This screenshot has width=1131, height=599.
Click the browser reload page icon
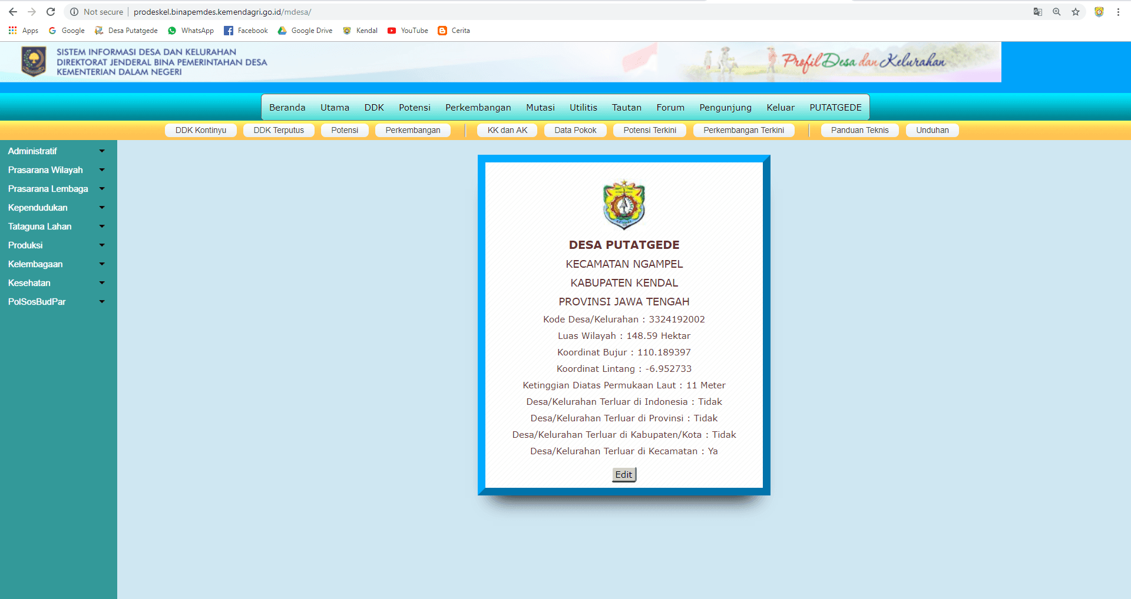(x=51, y=12)
